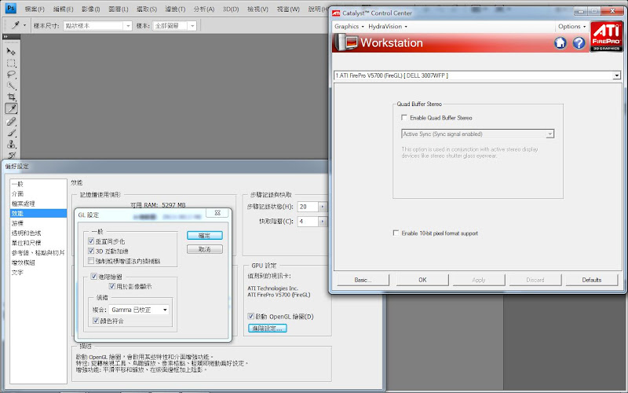Image resolution: width=628 pixels, height=393 pixels.
Task: Select the Crop tool
Action: (x=11, y=97)
